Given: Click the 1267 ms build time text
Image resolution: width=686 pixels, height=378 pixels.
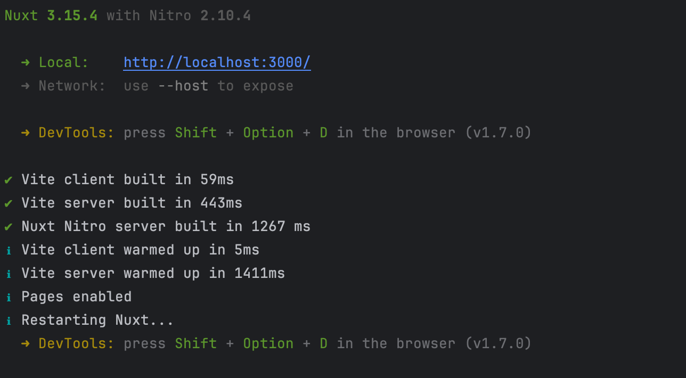Looking at the screenshot, I should click(281, 227).
